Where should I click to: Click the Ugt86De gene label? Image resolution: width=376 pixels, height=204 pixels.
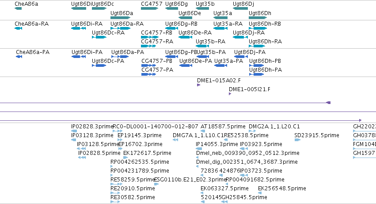(x=190, y=13)
